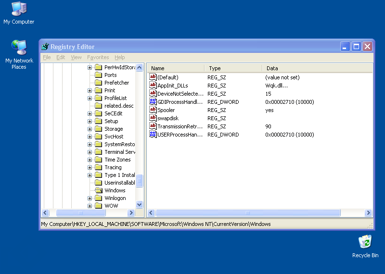Click the tree pane scroll down arrow

click(x=139, y=204)
